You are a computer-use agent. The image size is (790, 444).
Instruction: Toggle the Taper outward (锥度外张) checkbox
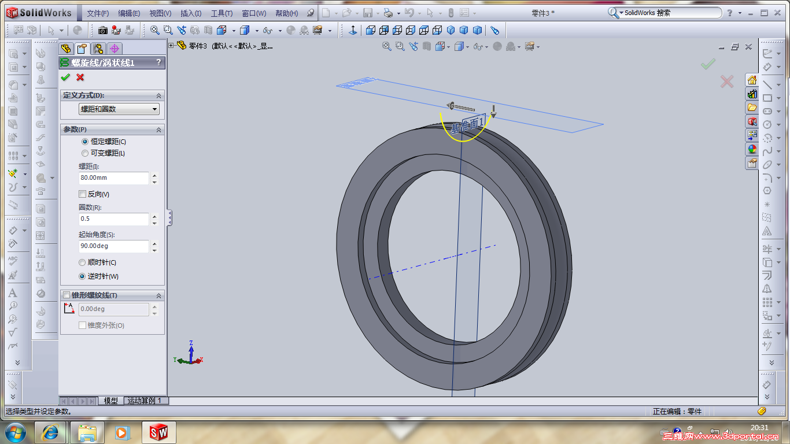pos(82,325)
